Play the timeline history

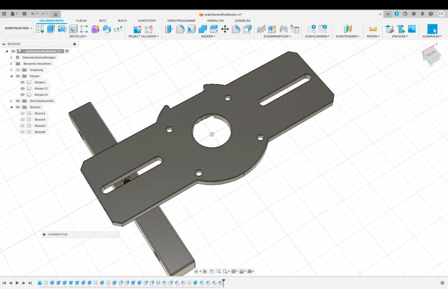[17, 283]
